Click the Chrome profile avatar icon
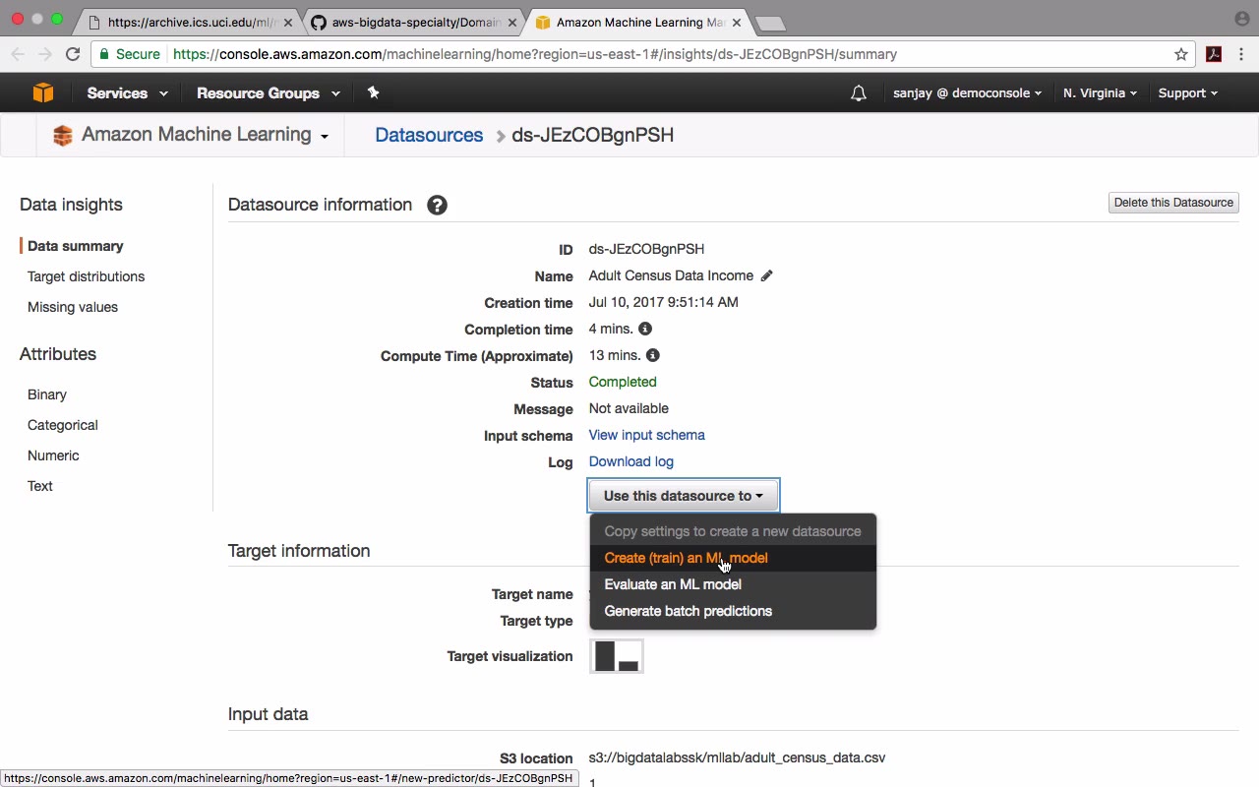This screenshot has width=1259, height=787. 1241,19
